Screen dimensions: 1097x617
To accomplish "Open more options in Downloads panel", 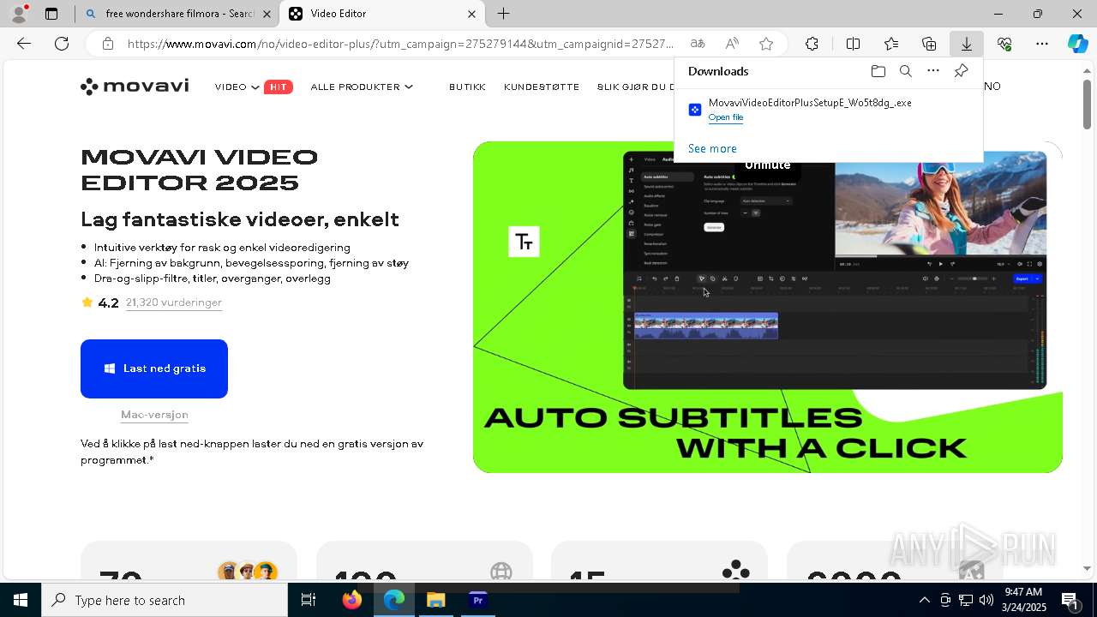I will coord(933,71).
